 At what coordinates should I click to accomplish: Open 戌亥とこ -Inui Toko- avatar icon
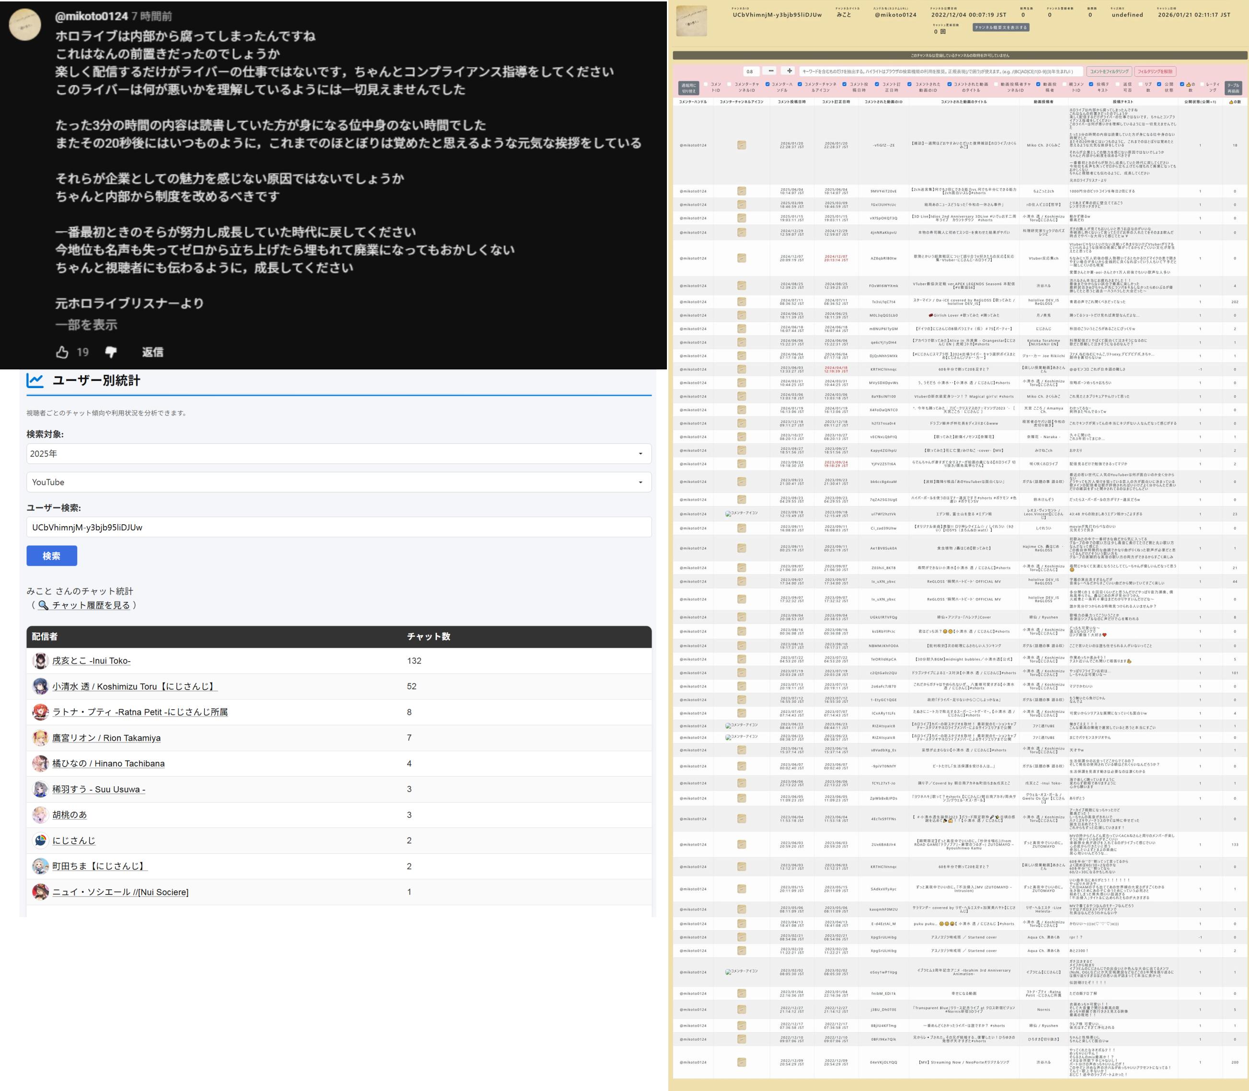pyautogui.click(x=41, y=661)
